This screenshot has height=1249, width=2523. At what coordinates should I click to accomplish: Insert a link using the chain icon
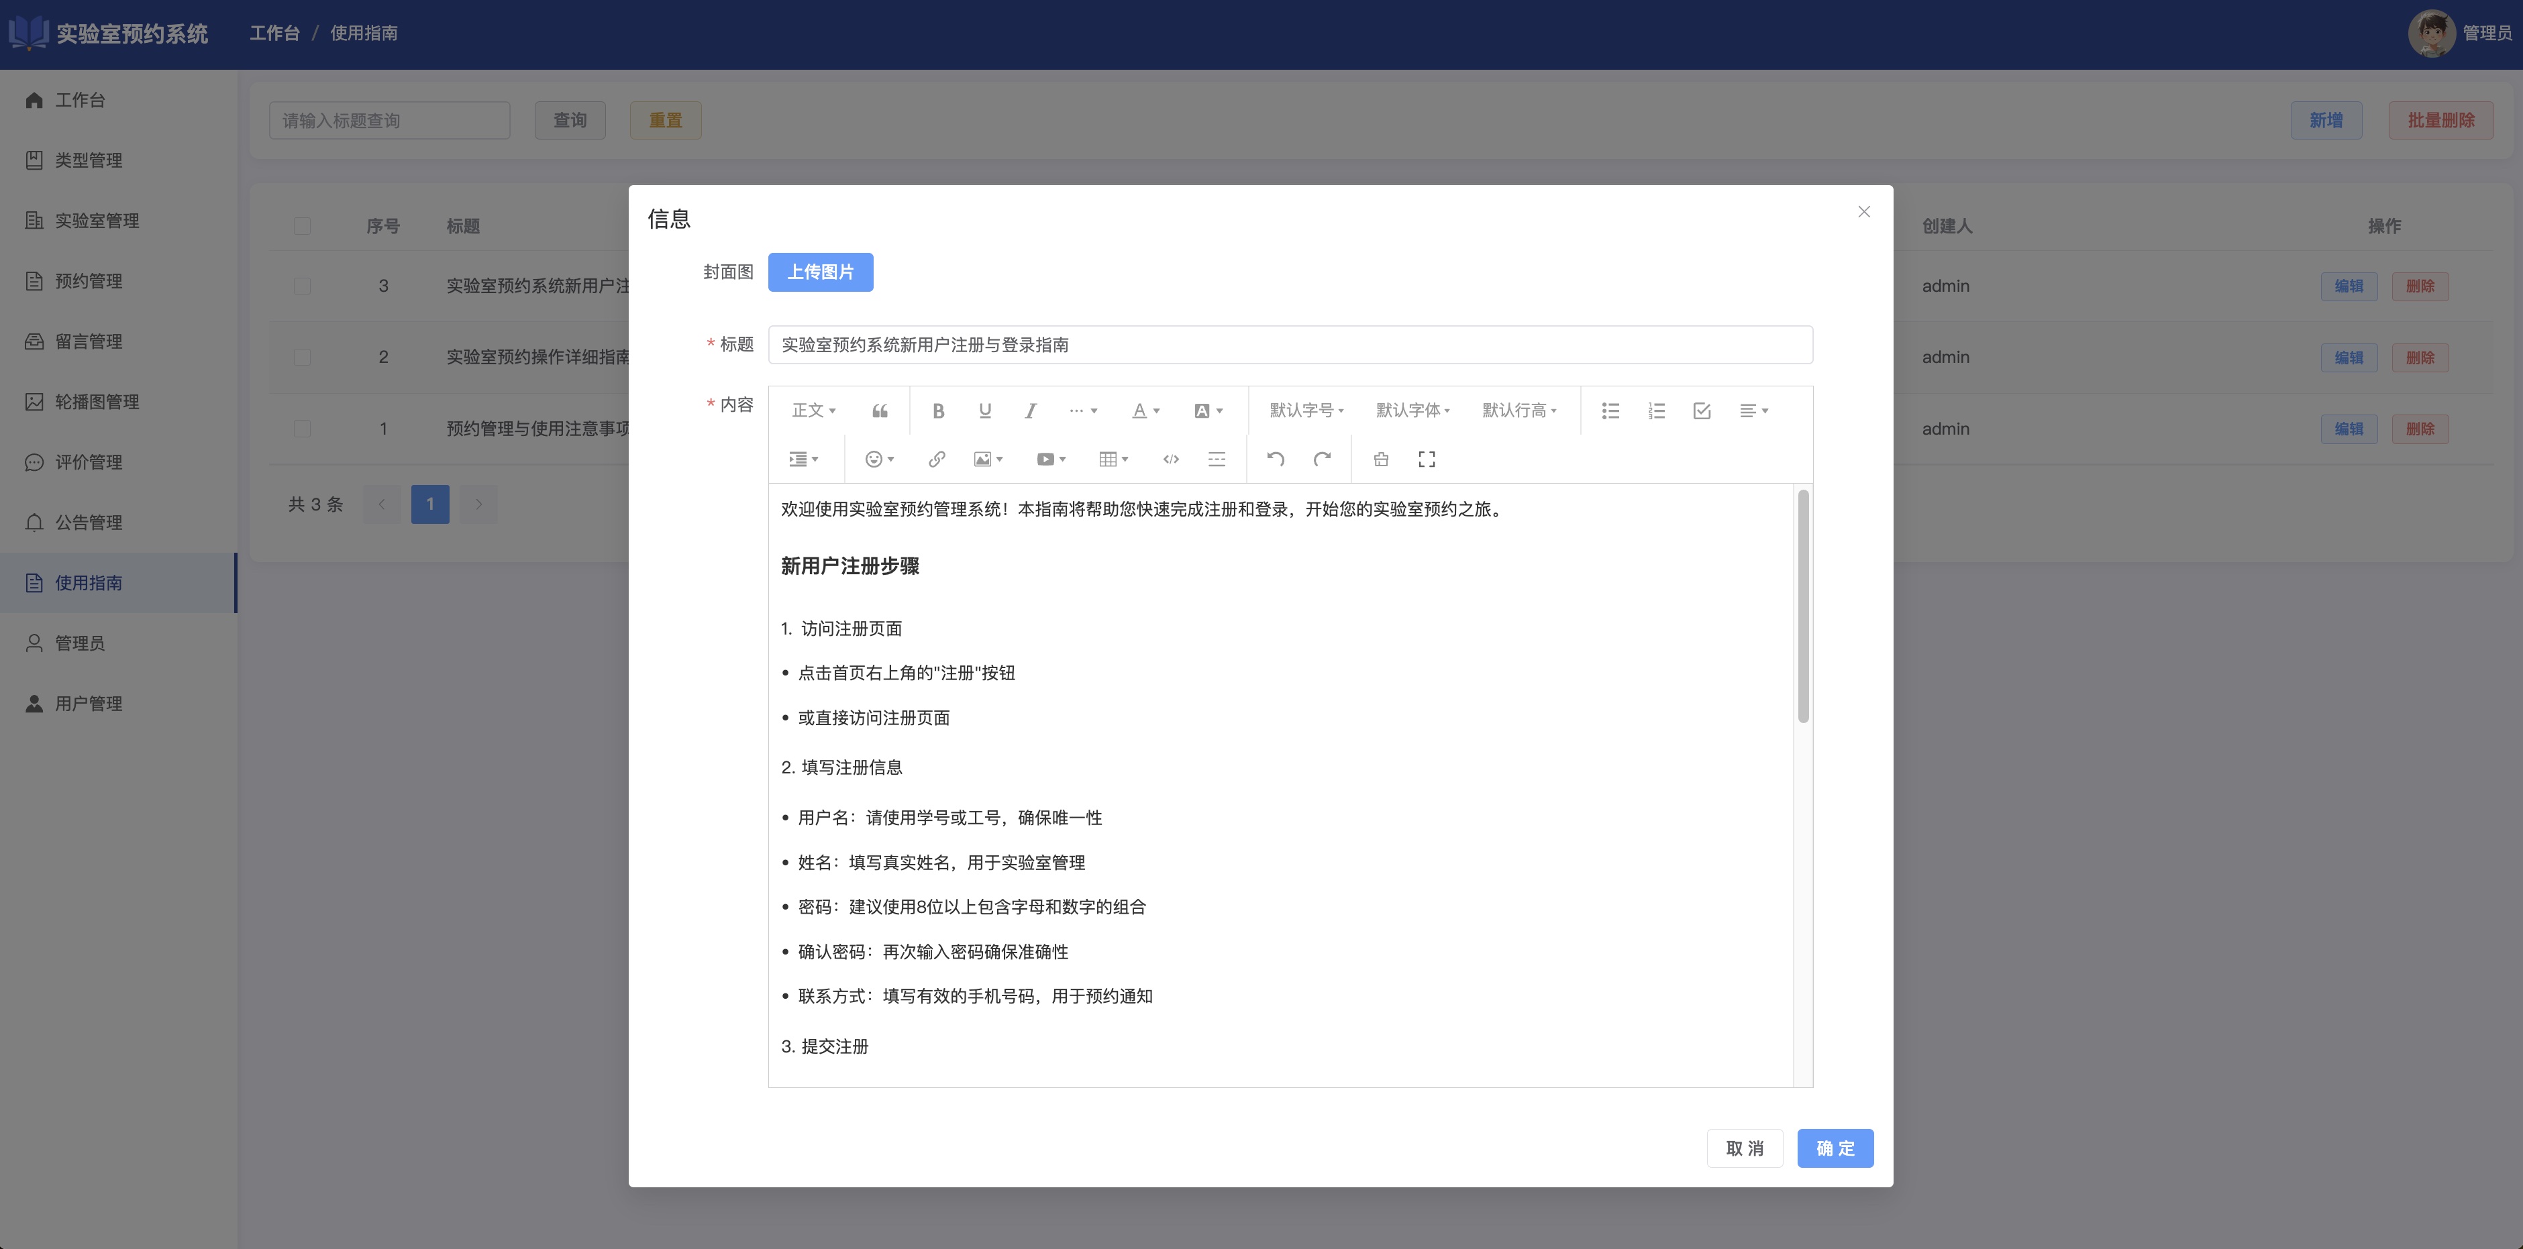coord(936,459)
